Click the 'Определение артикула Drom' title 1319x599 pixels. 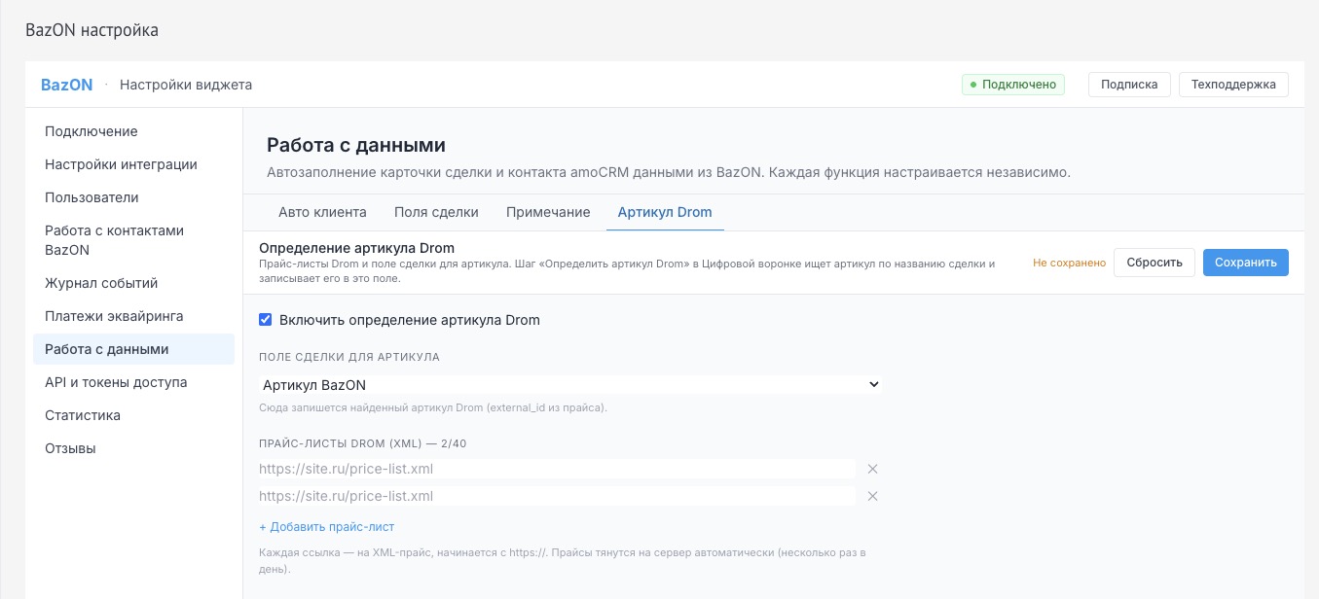coord(356,248)
